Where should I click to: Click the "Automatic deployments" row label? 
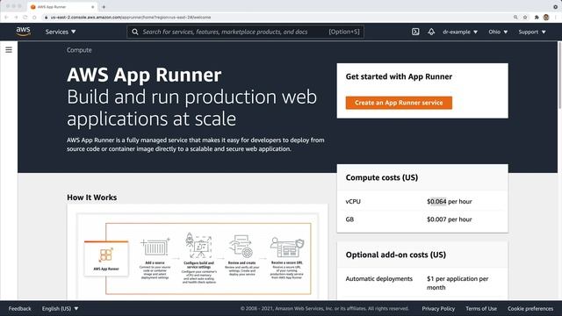378,279
